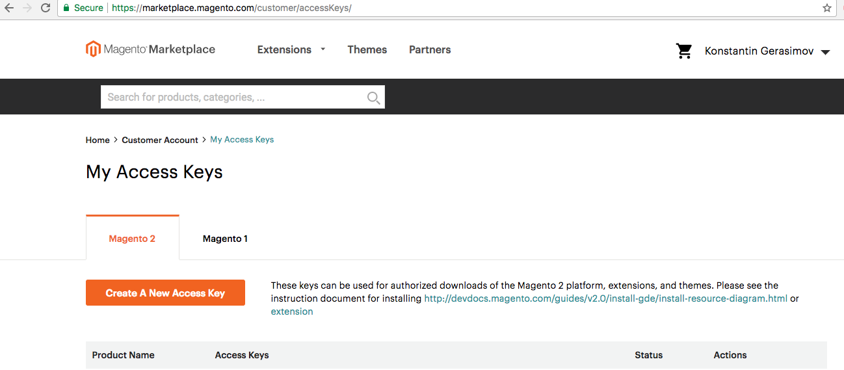Screen dimensions: 844x370
Task: Select the Magento 2 tab
Action: pos(132,239)
